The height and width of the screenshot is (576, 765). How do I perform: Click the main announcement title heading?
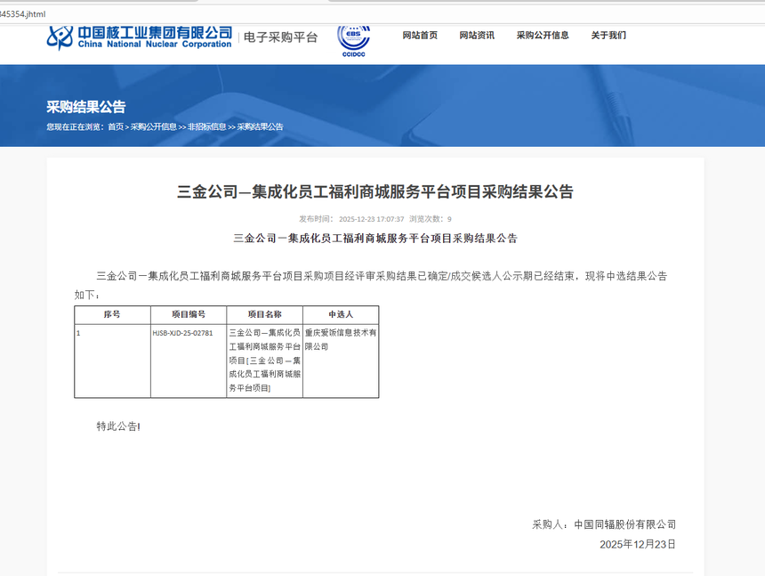[374, 191]
